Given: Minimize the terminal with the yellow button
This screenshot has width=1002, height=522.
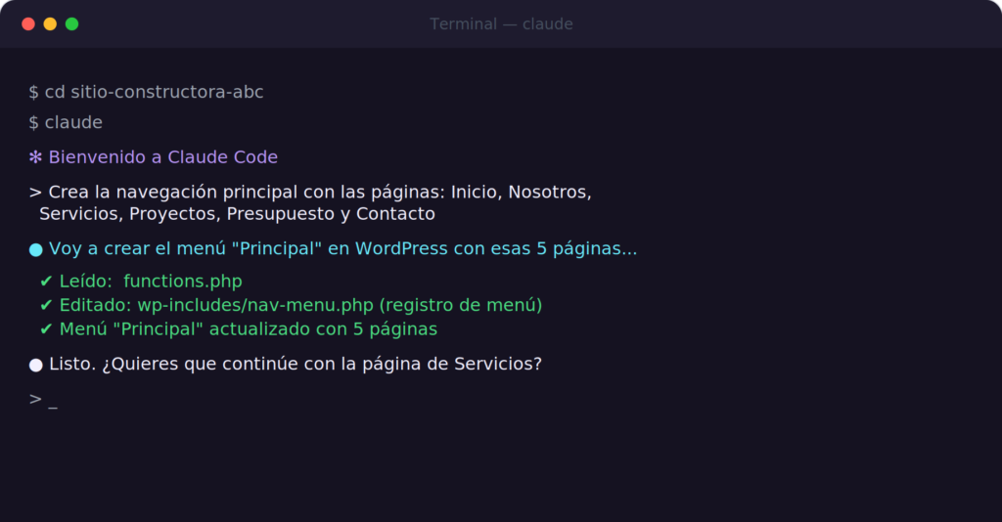Looking at the screenshot, I should coord(50,24).
